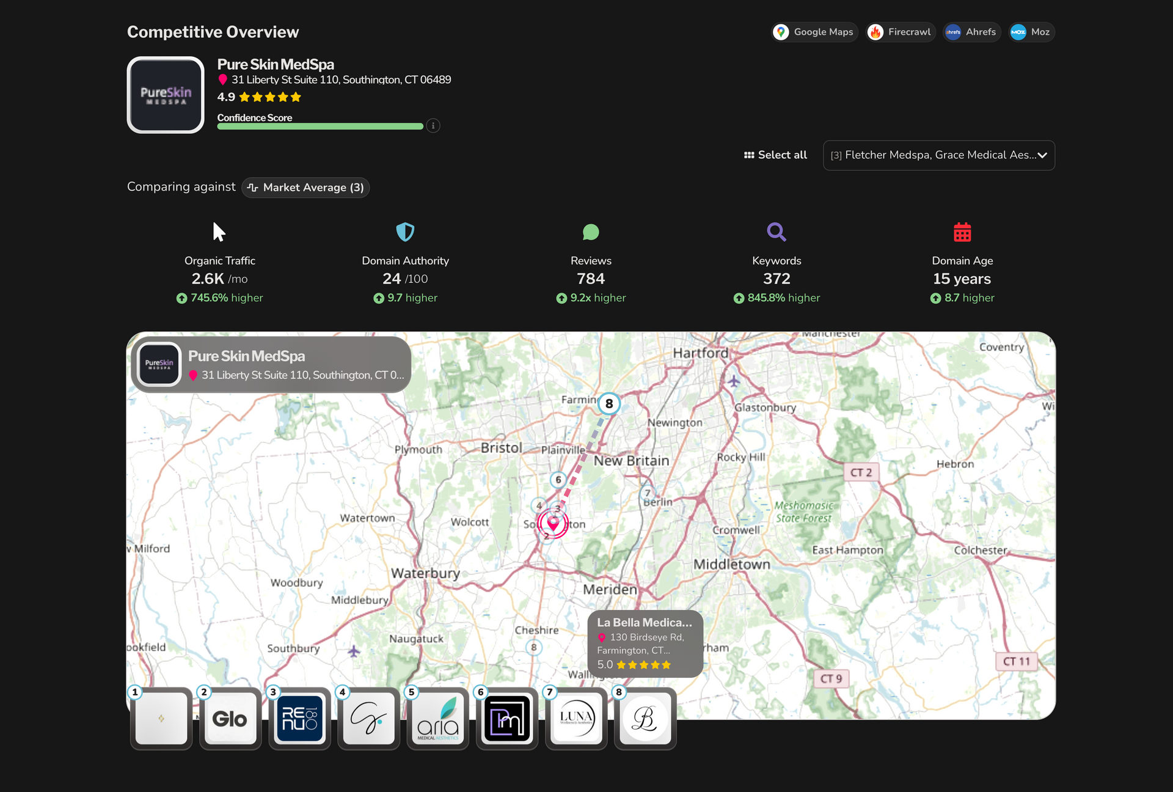Click the Moz source badge
1173x792 pixels.
pyautogui.click(x=1031, y=32)
